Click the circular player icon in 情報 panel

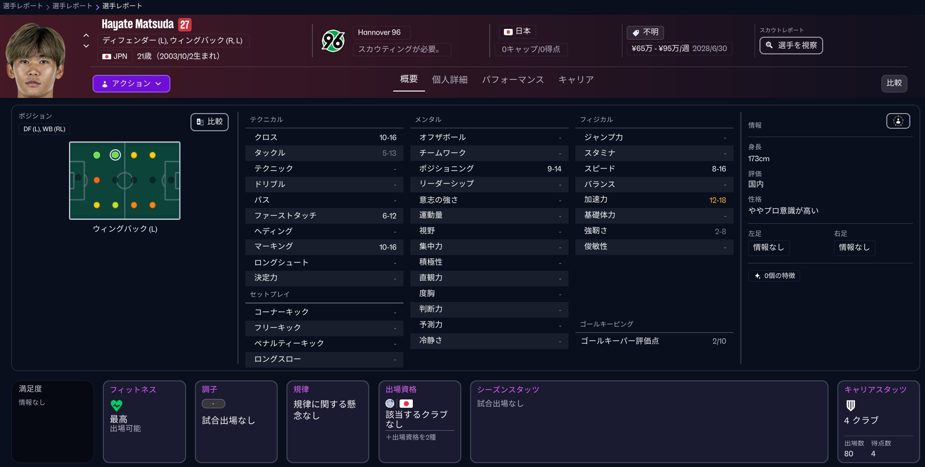(898, 121)
